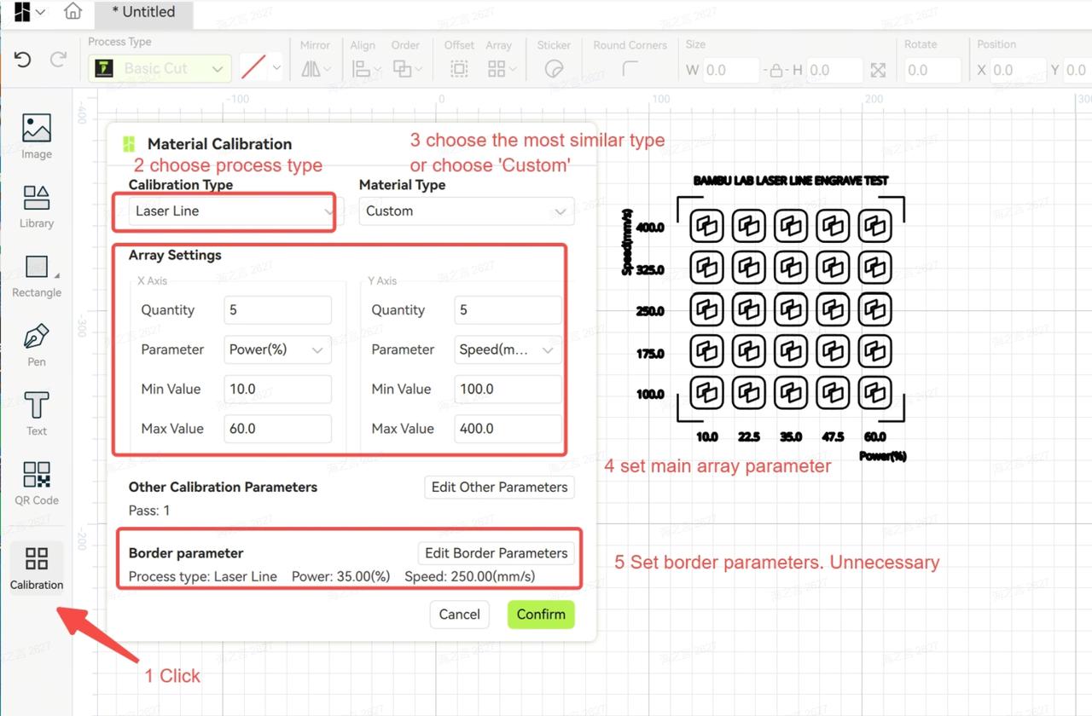The width and height of the screenshot is (1092, 716).
Task: Click the 'BAMBU LAB LASER LINE ENGRAVE TEST' heading
Action: click(x=791, y=181)
